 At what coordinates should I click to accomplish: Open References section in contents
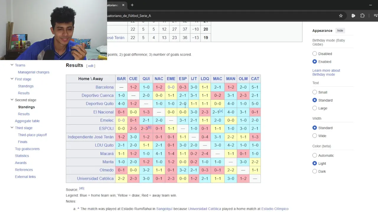click(24, 170)
